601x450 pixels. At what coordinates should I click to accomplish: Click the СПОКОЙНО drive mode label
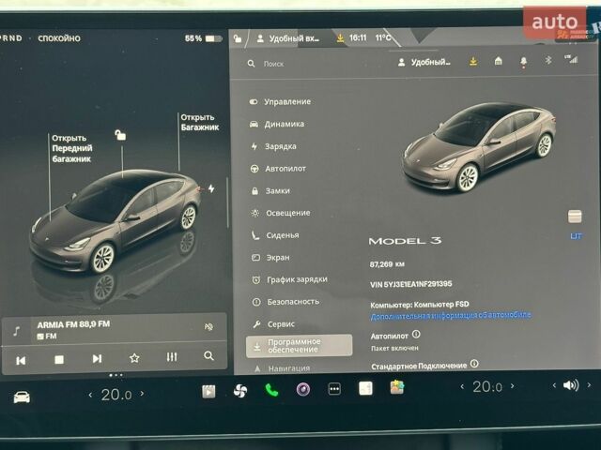(x=59, y=38)
